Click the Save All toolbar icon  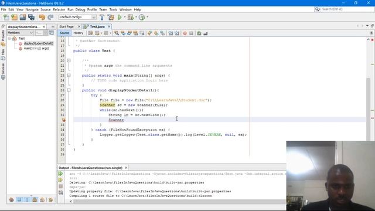(31, 17)
